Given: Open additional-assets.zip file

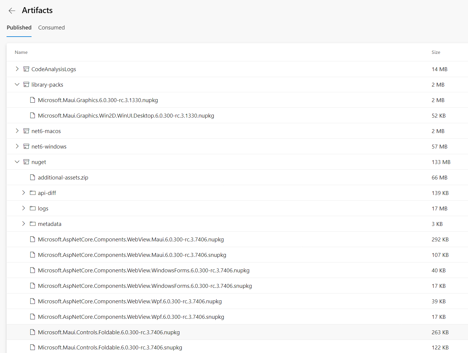Looking at the screenshot, I should point(63,177).
